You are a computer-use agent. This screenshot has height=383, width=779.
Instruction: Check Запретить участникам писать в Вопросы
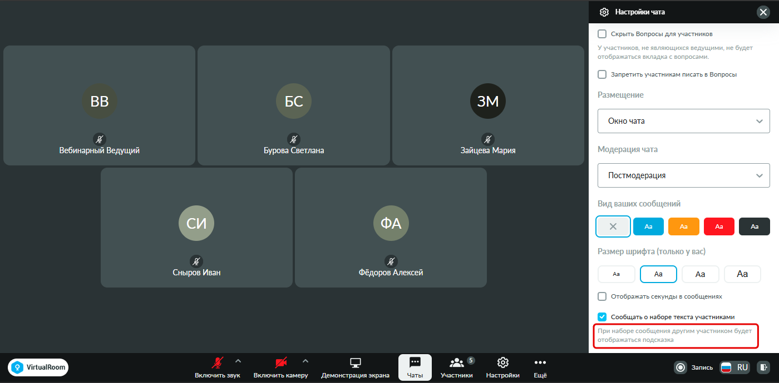point(602,74)
